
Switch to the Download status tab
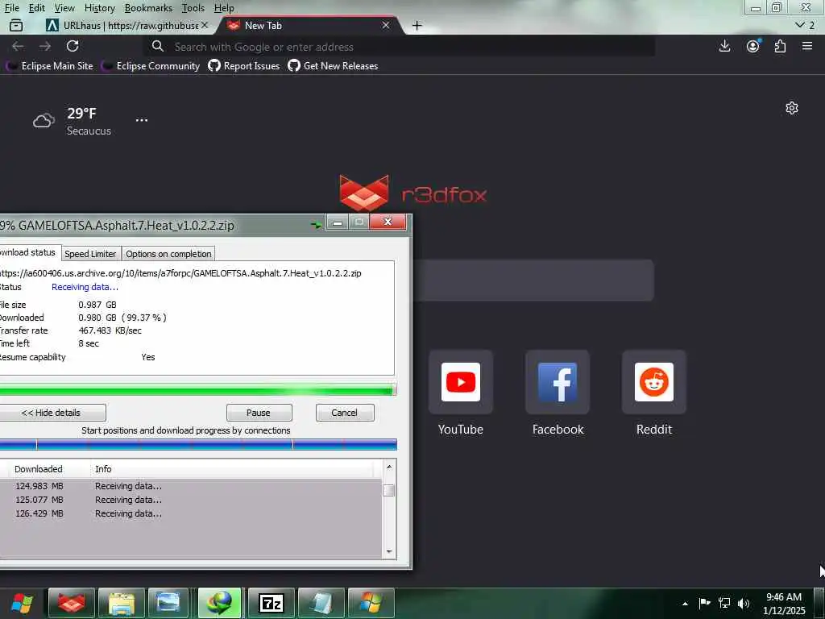(x=29, y=252)
